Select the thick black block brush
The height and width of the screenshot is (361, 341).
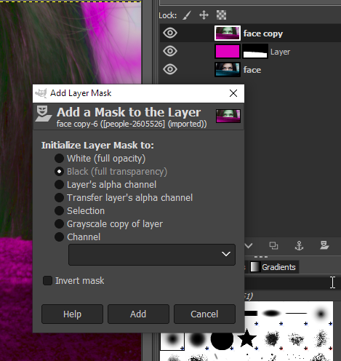point(251,313)
